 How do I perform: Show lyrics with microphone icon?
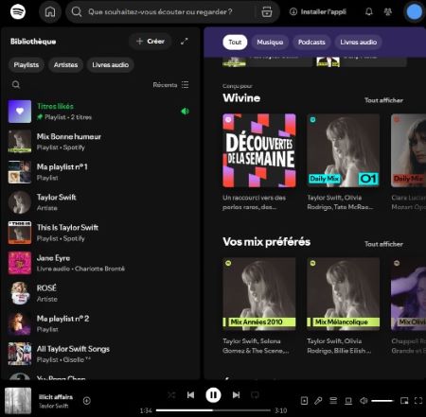[x=318, y=401]
